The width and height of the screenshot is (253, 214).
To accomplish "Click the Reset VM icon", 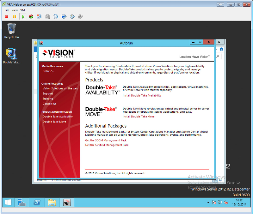I will tap(31, 17).
